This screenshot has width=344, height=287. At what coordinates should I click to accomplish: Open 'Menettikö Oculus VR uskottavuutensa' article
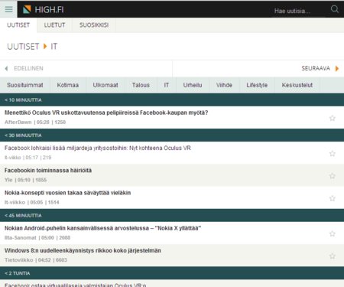(x=106, y=113)
